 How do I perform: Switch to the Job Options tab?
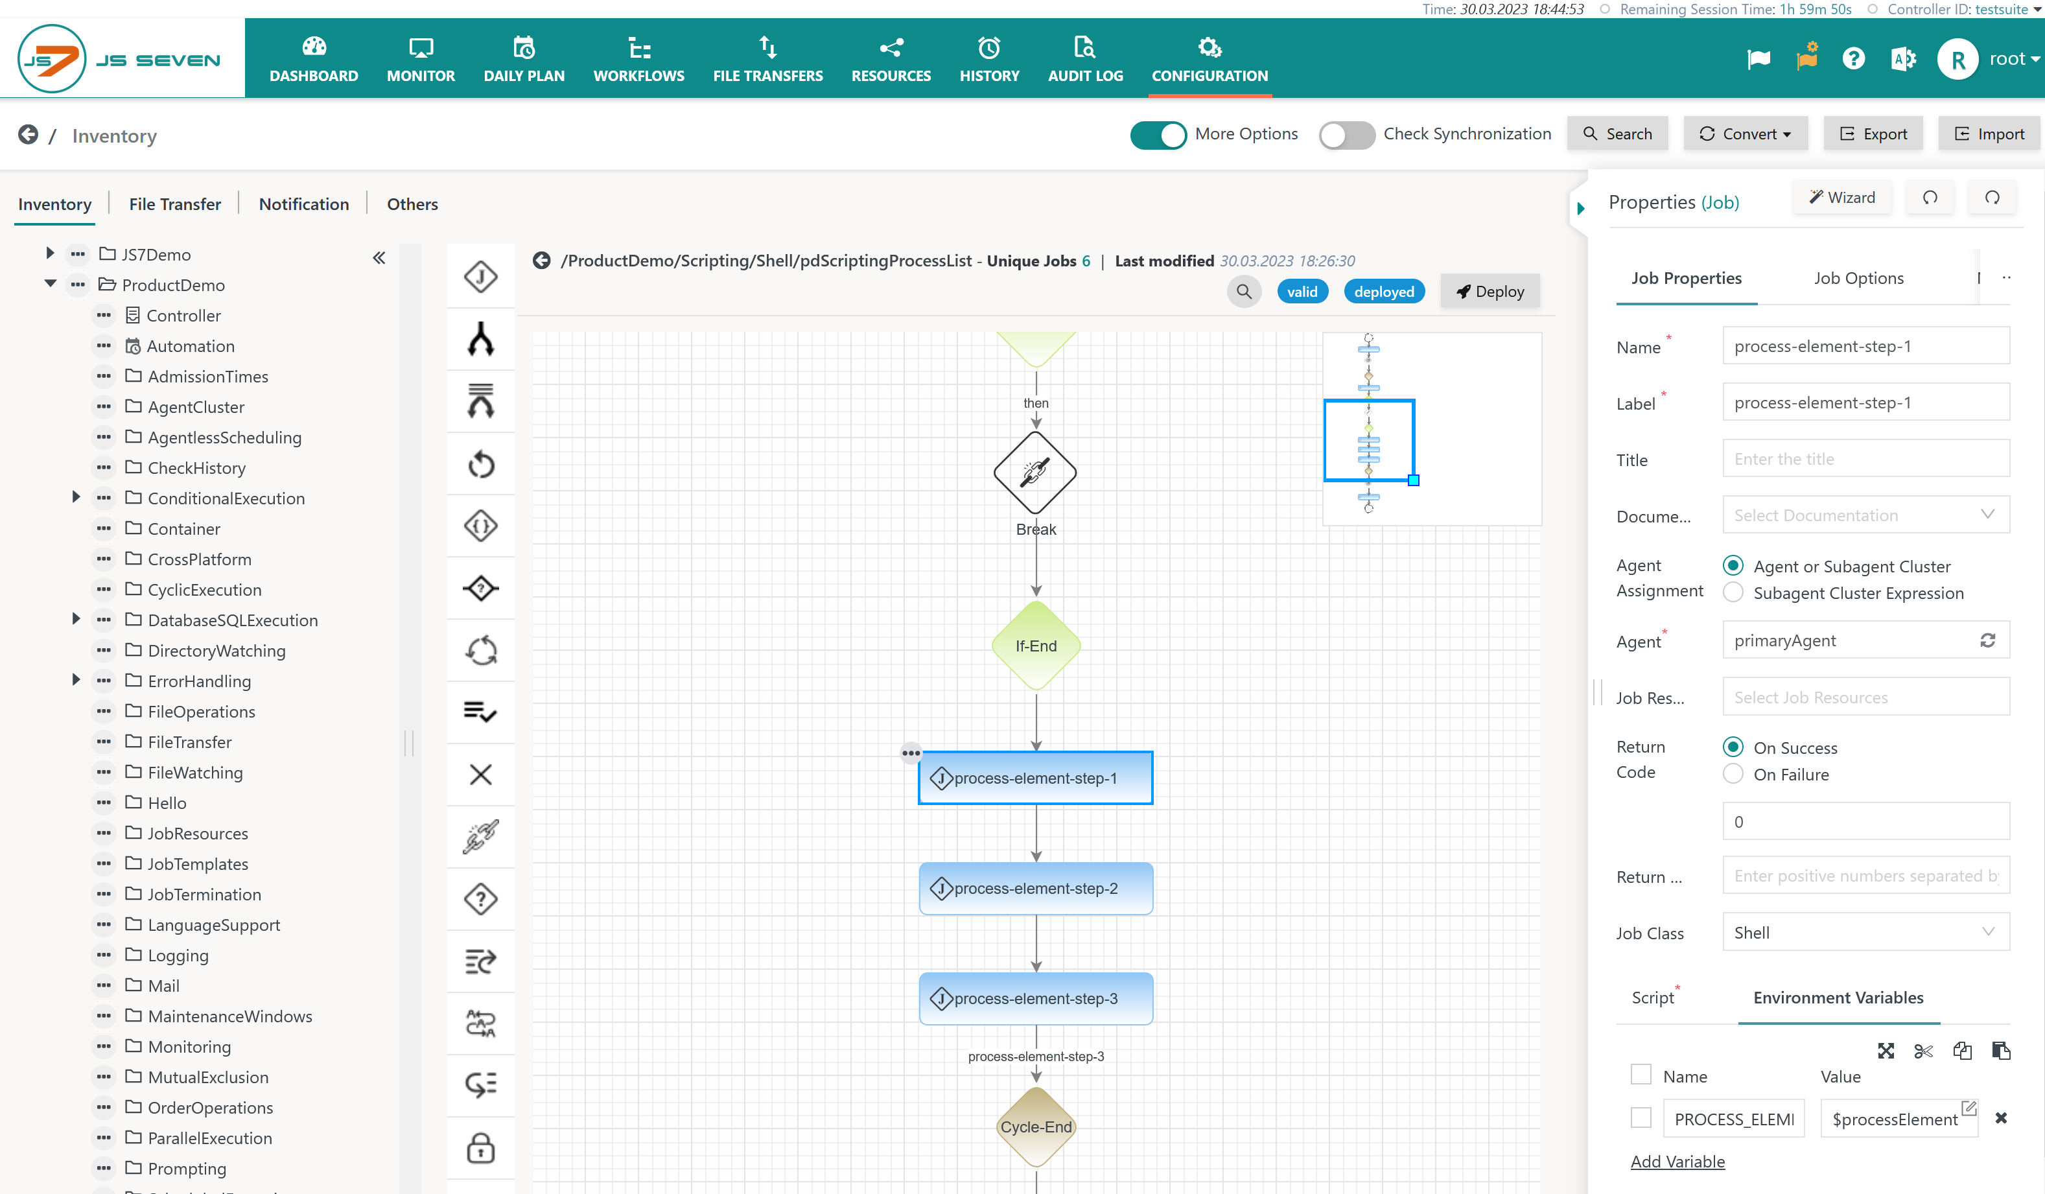click(x=1858, y=279)
